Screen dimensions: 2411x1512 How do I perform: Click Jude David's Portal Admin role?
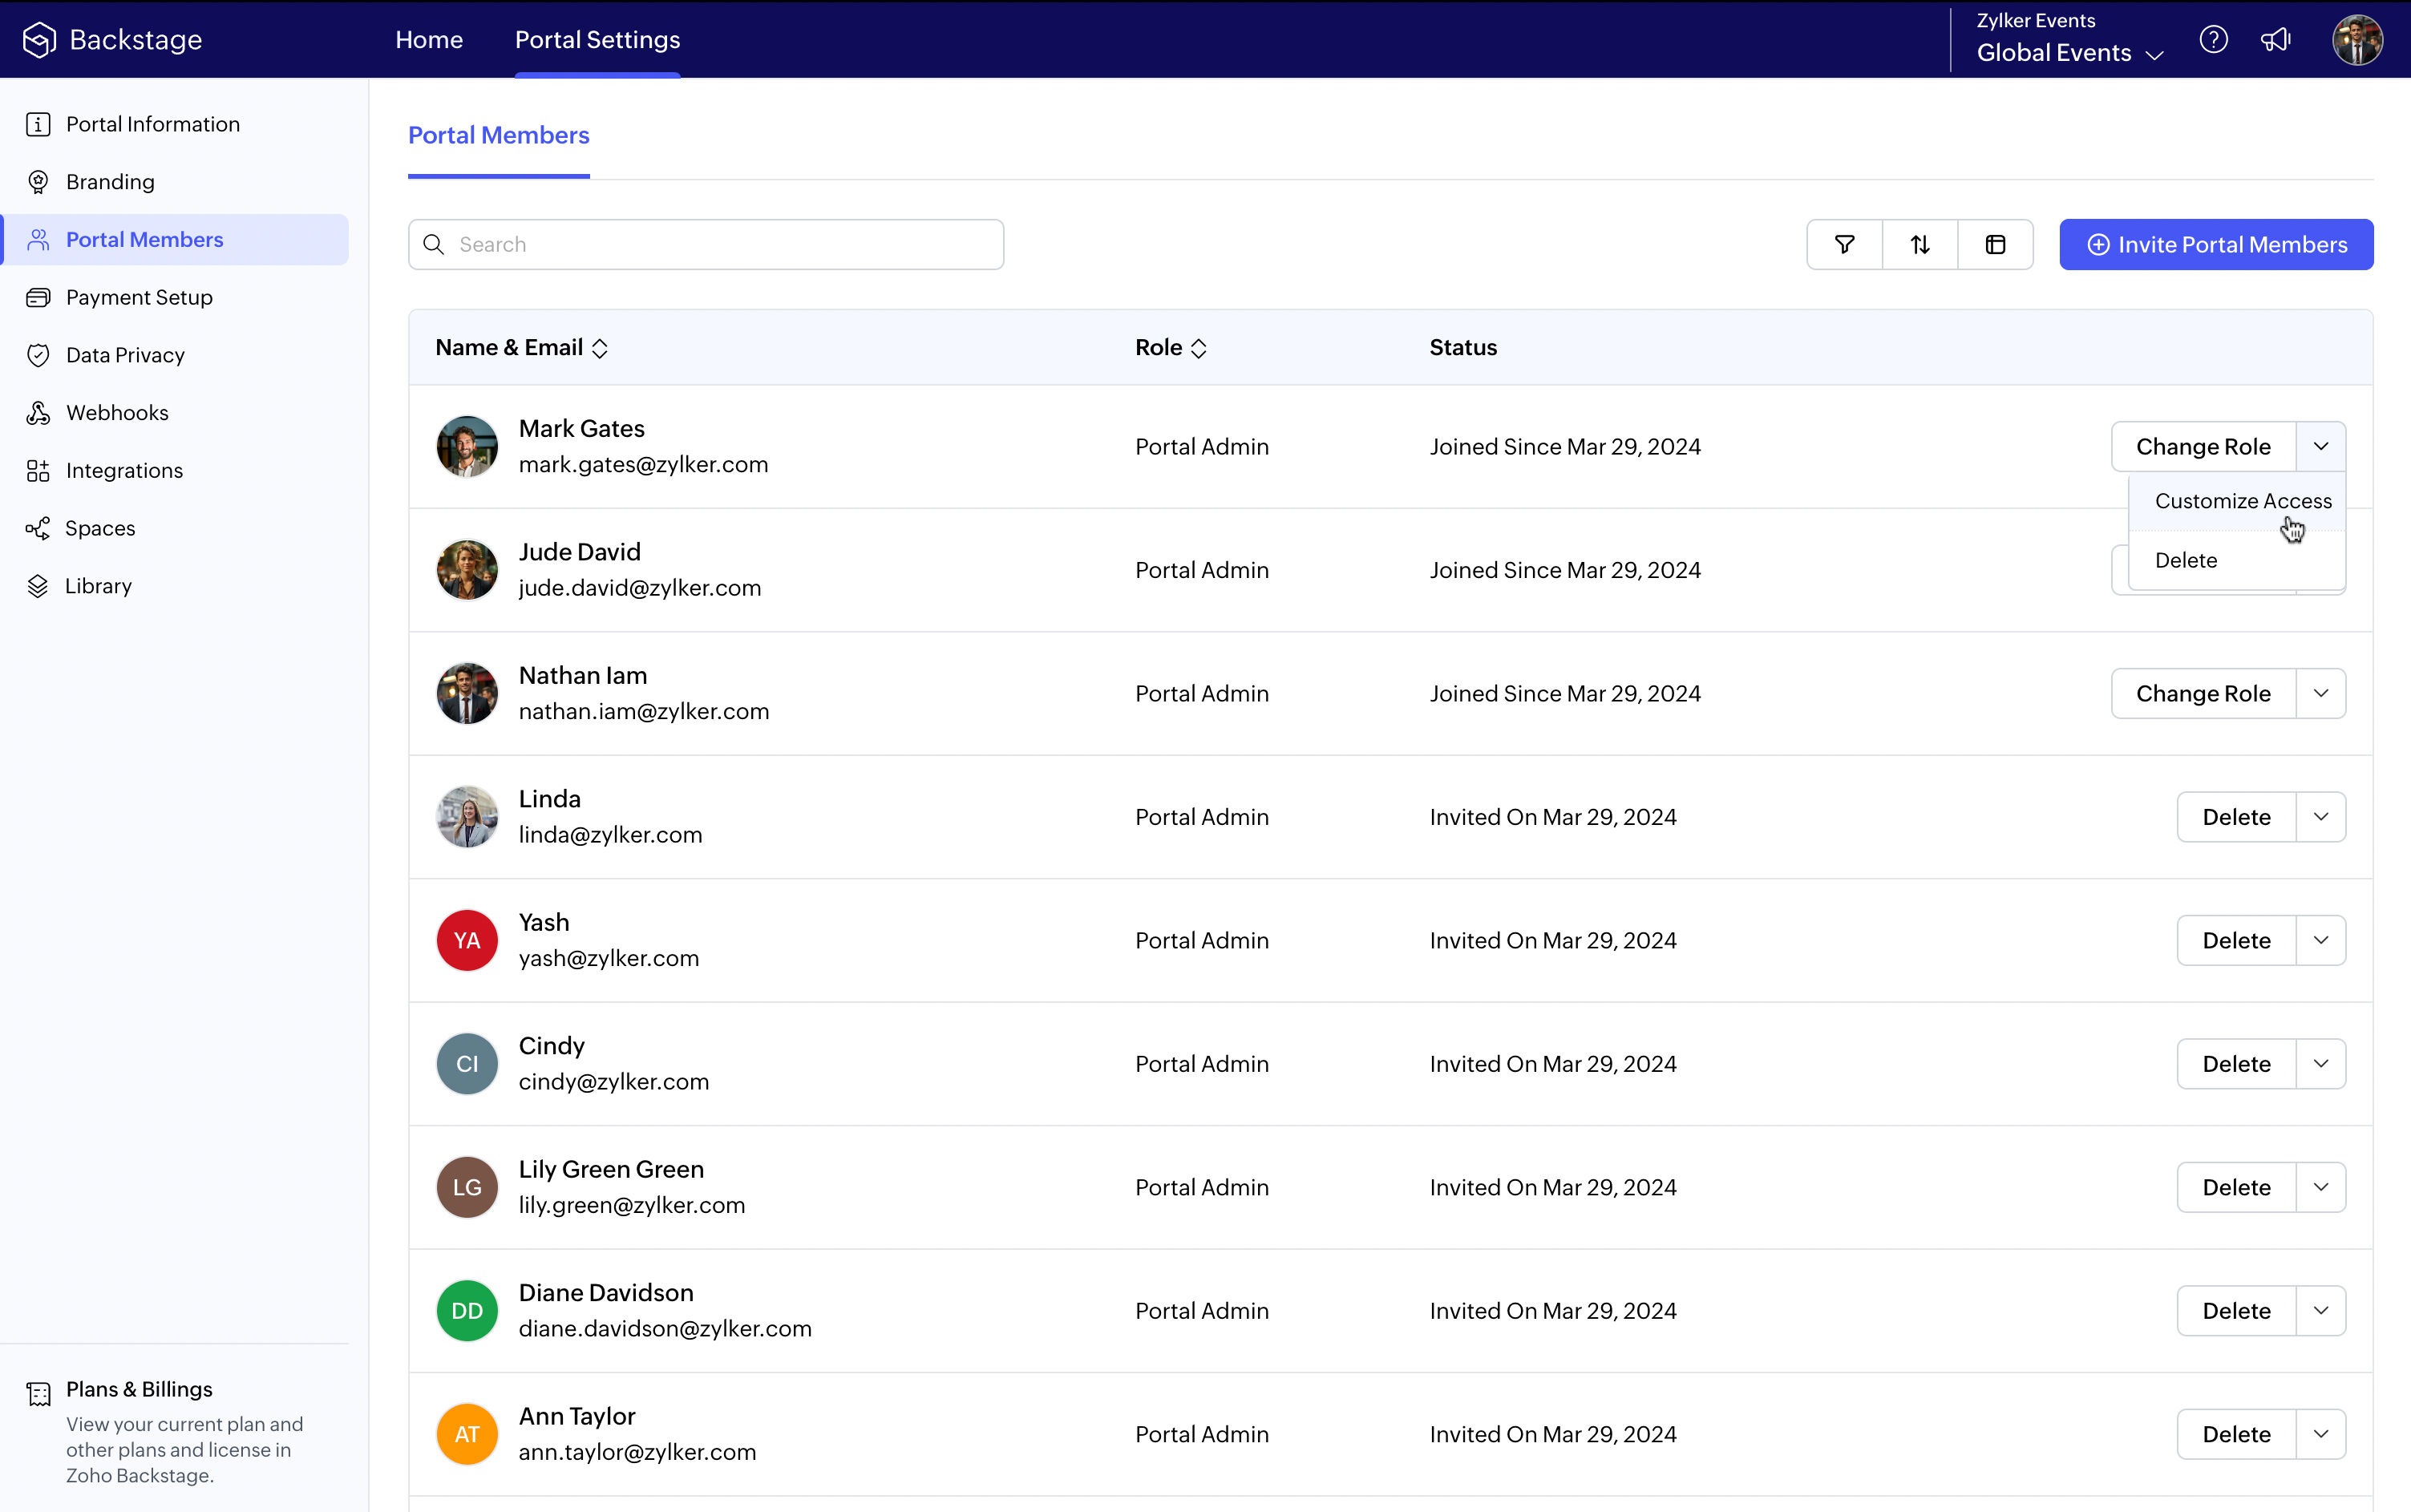(x=1202, y=570)
